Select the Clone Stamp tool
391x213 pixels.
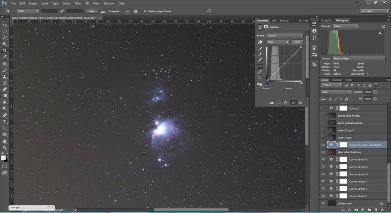click(x=4, y=76)
